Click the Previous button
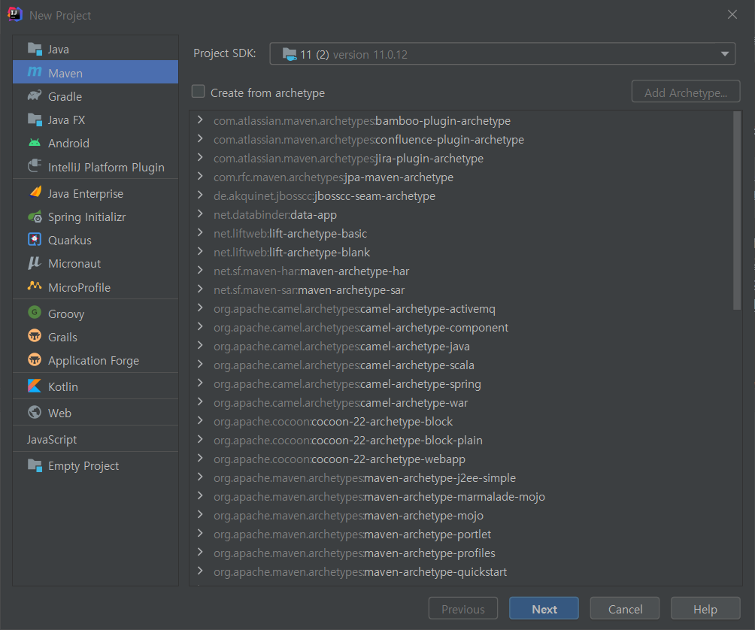This screenshot has height=630, width=755. [463, 609]
